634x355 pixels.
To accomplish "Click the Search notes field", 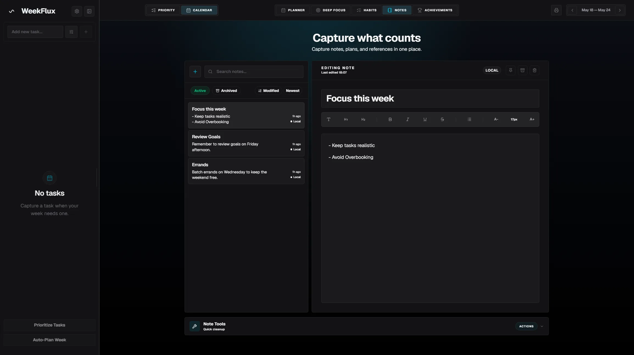I will (x=254, y=72).
